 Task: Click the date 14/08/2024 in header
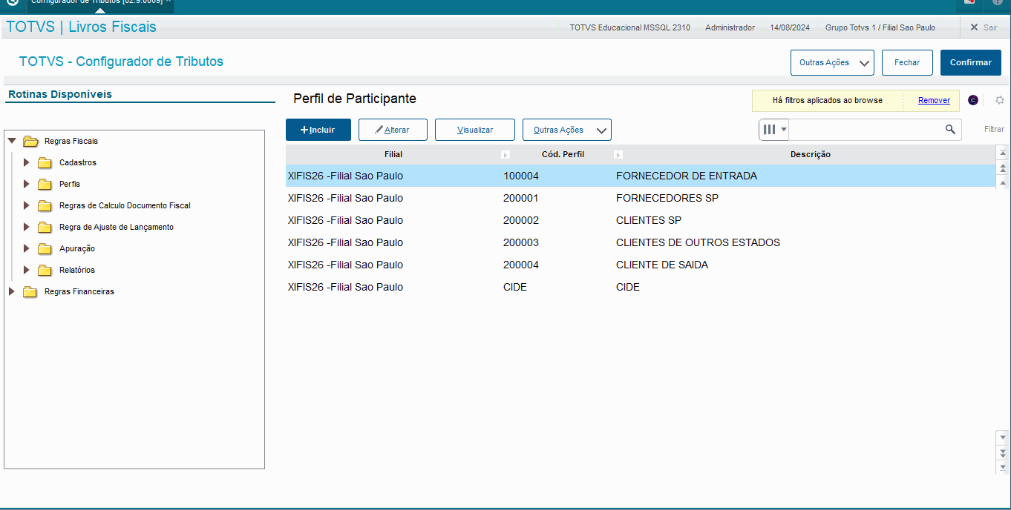click(x=790, y=27)
